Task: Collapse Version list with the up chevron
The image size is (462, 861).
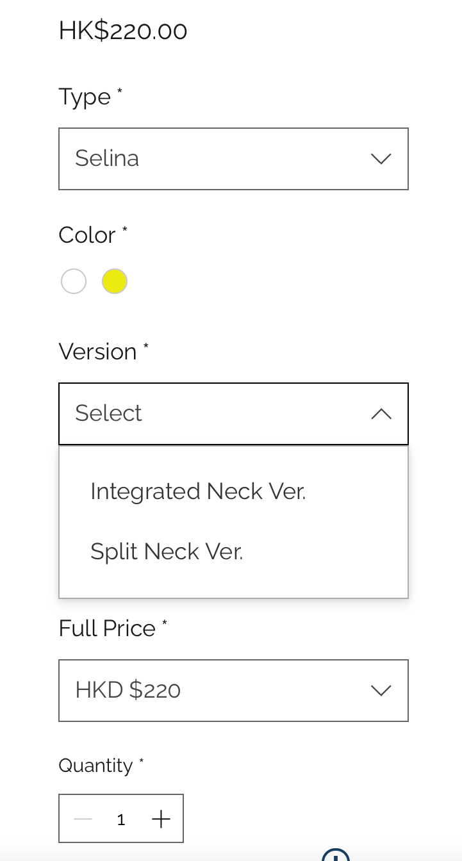Action: pos(381,414)
